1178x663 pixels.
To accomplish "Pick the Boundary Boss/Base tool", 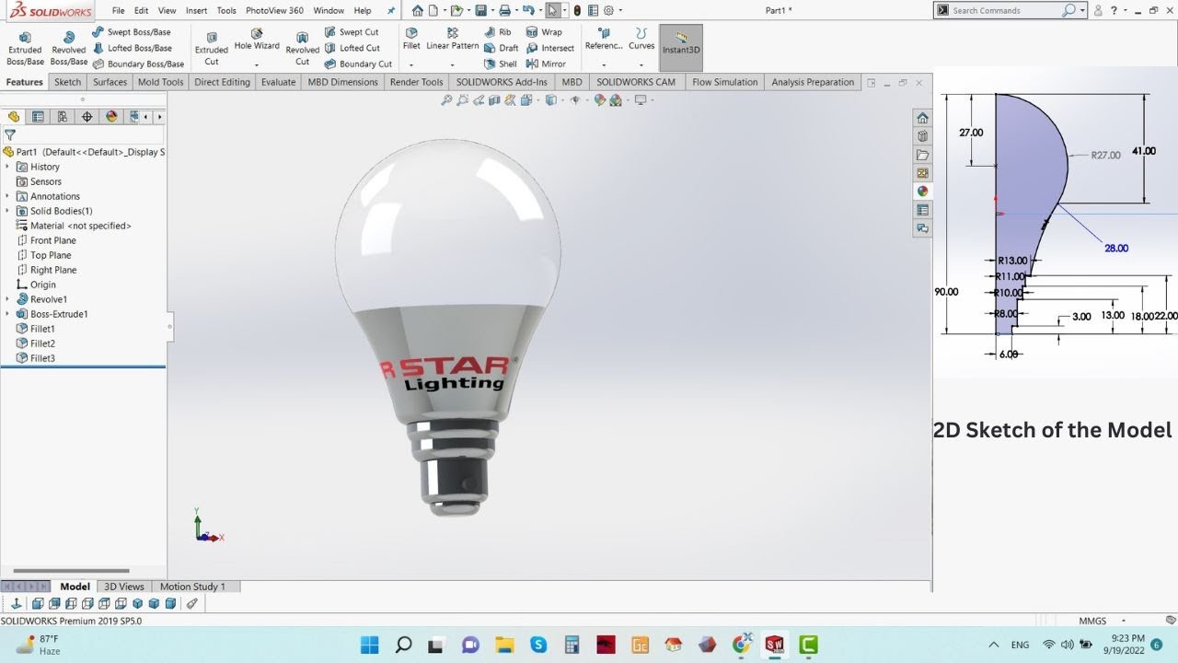I will pyautogui.click(x=138, y=64).
